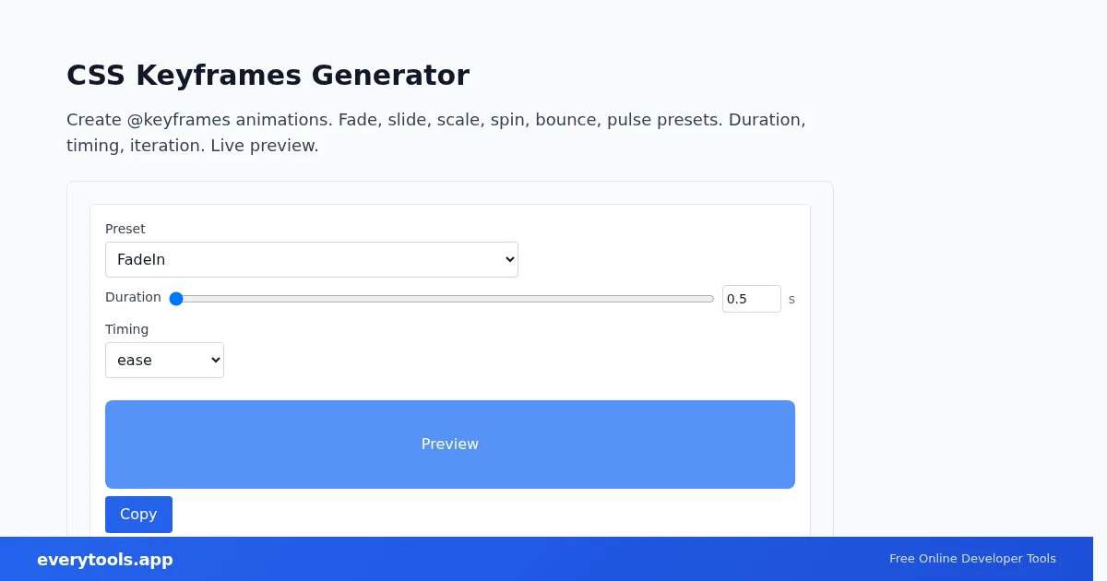Click the Preset field label
Image resolution: width=1107 pixels, height=581 pixels.
pyautogui.click(x=125, y=229)
